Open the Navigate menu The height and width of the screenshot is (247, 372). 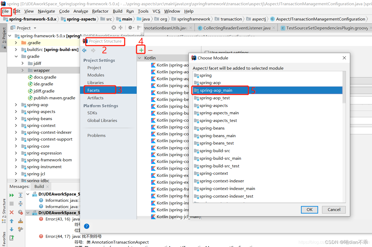coord(46,11)
